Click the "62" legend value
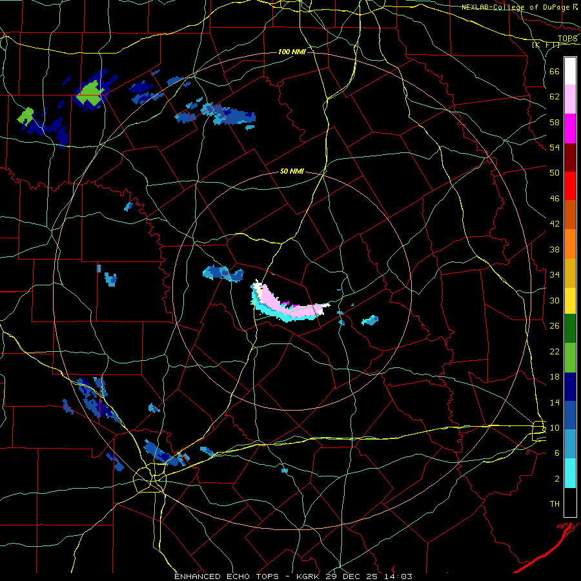Screen dimensions: 581x581 (555, 97)
